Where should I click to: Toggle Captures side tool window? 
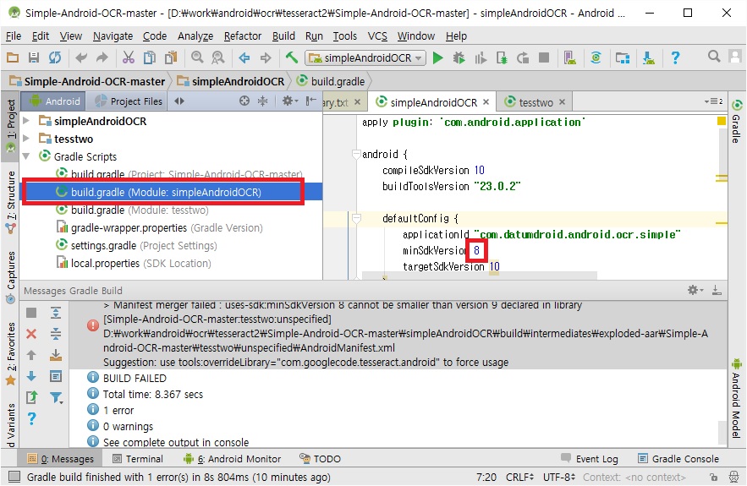coord(10,277)
